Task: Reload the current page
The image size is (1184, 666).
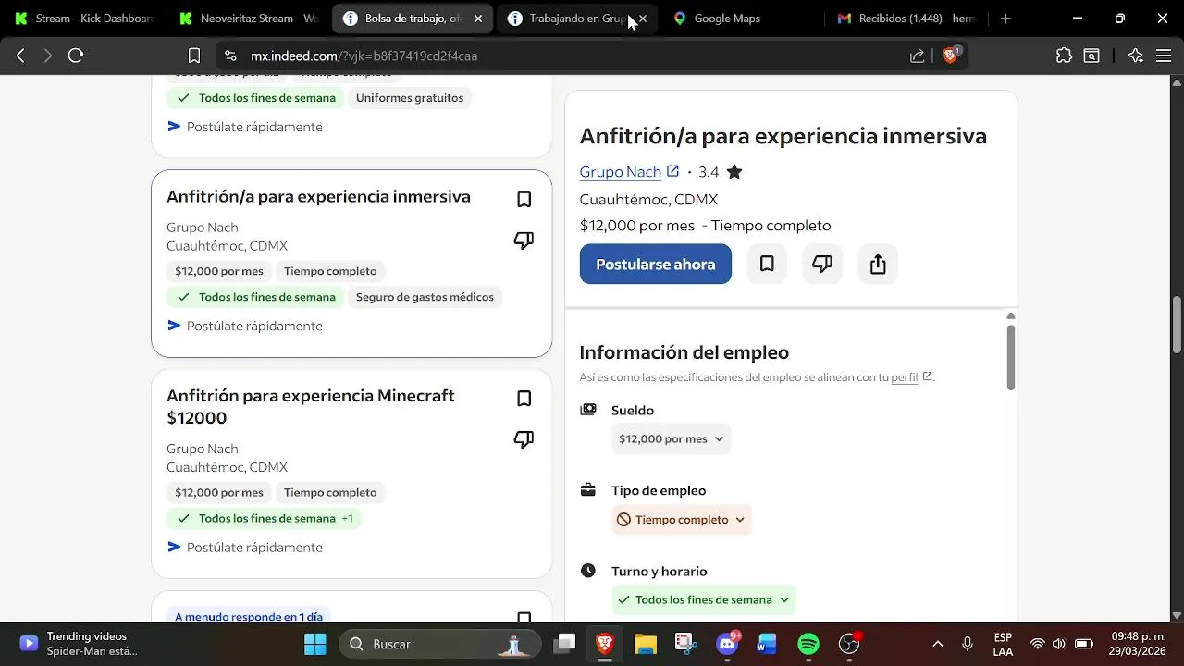Action: (x=76, y=55)
